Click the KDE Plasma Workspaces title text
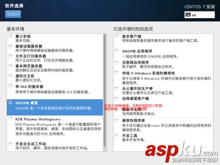 [38, 119]
